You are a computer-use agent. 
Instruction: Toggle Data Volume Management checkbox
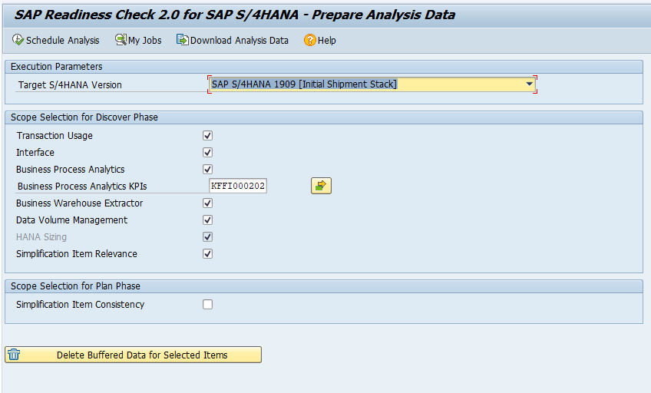[x=207, y=220]
